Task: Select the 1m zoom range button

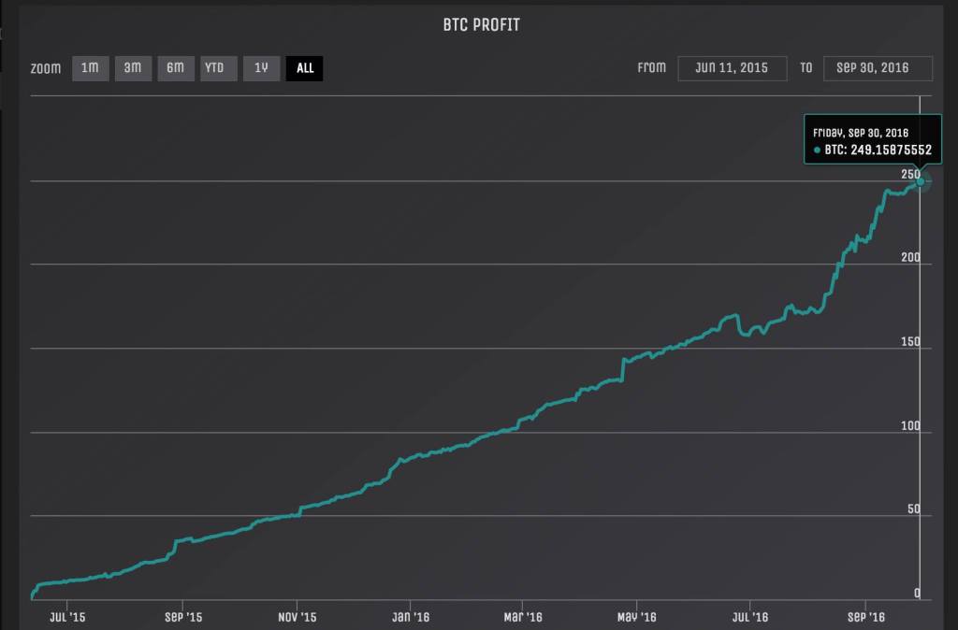Action: pos(90,68)
